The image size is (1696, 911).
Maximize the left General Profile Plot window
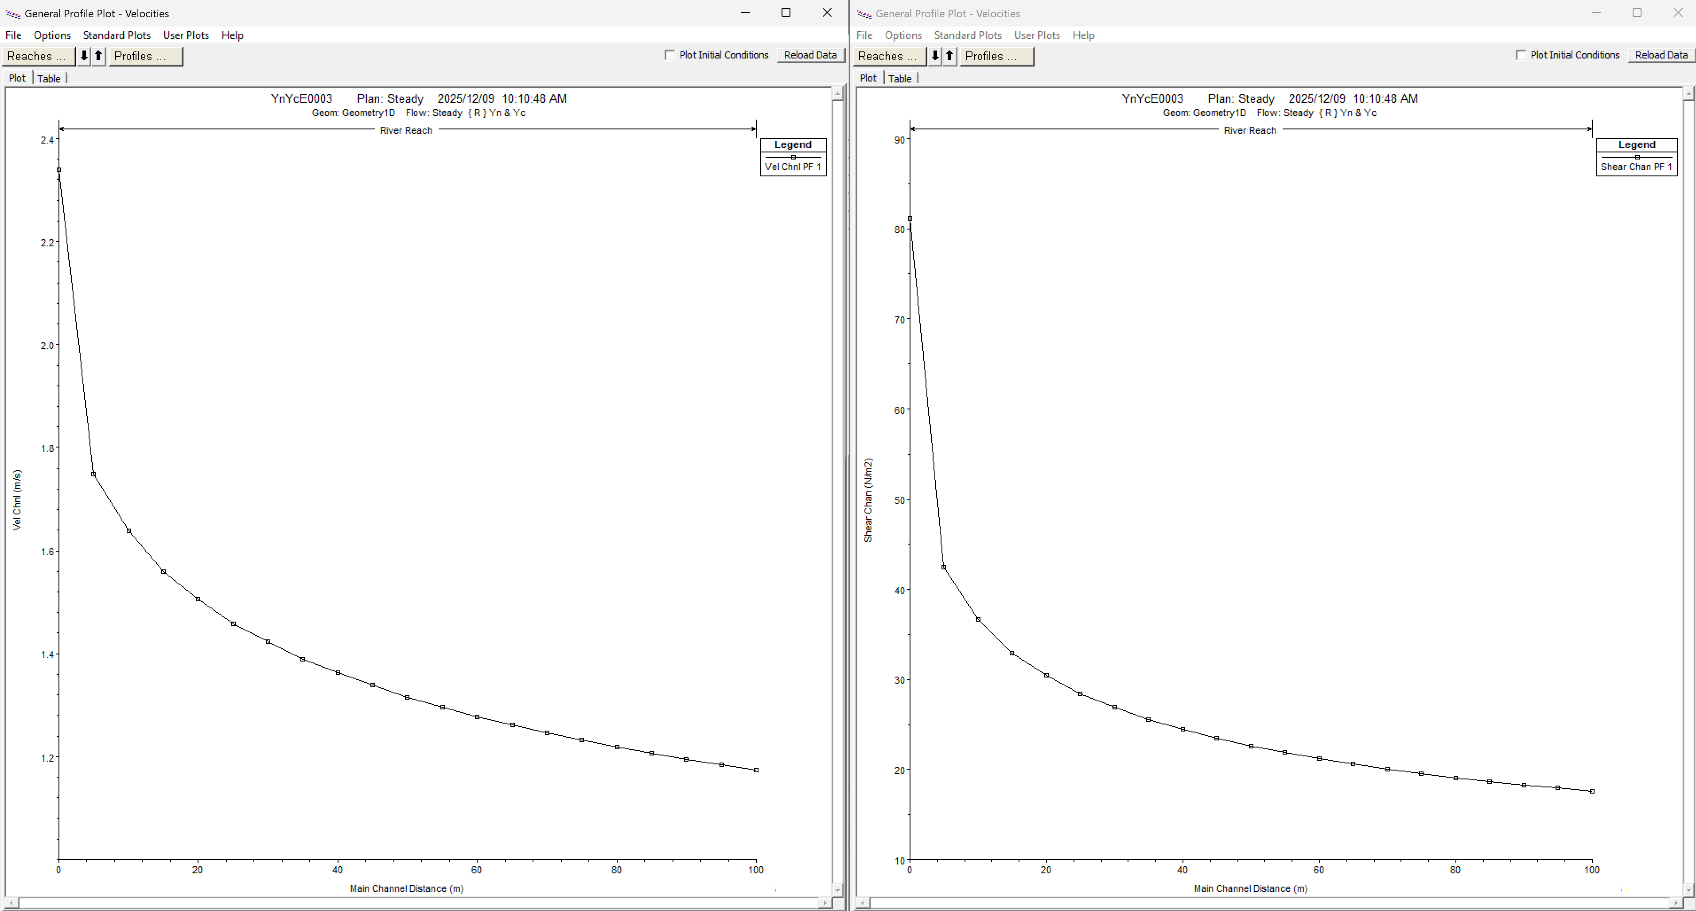point(786,12)
